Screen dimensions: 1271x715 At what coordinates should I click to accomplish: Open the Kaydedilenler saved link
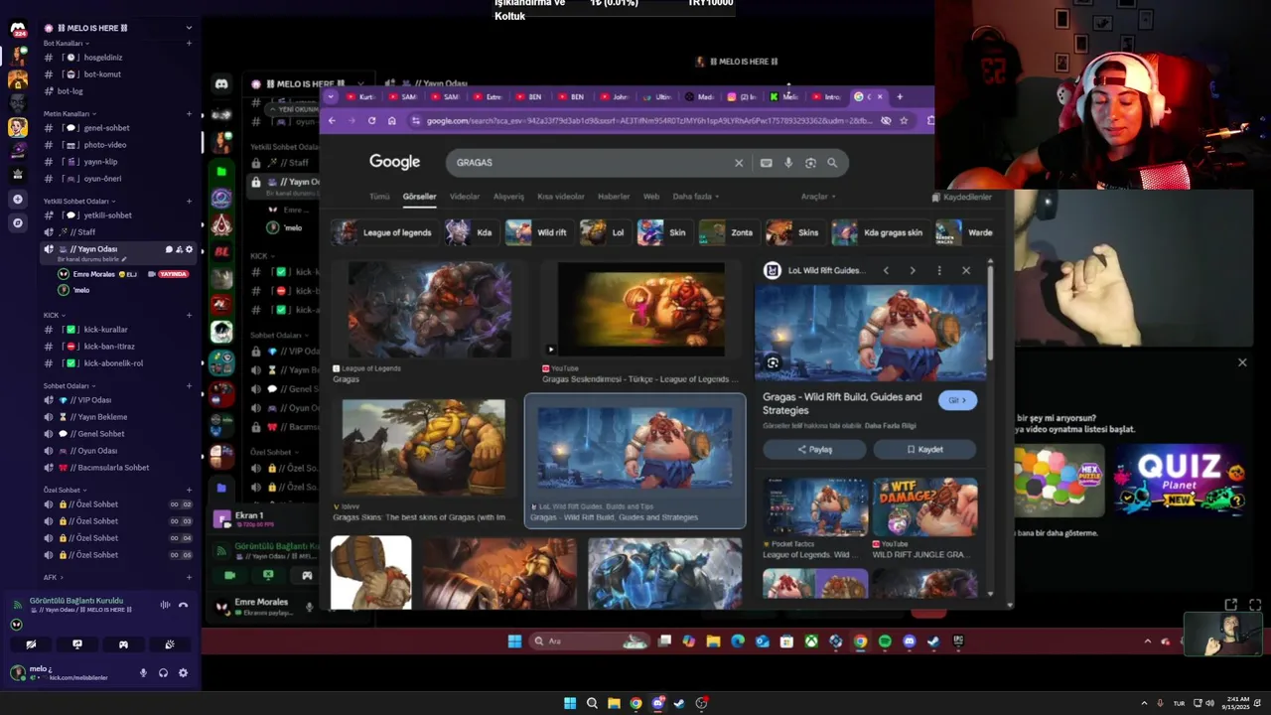coord(961,197)
